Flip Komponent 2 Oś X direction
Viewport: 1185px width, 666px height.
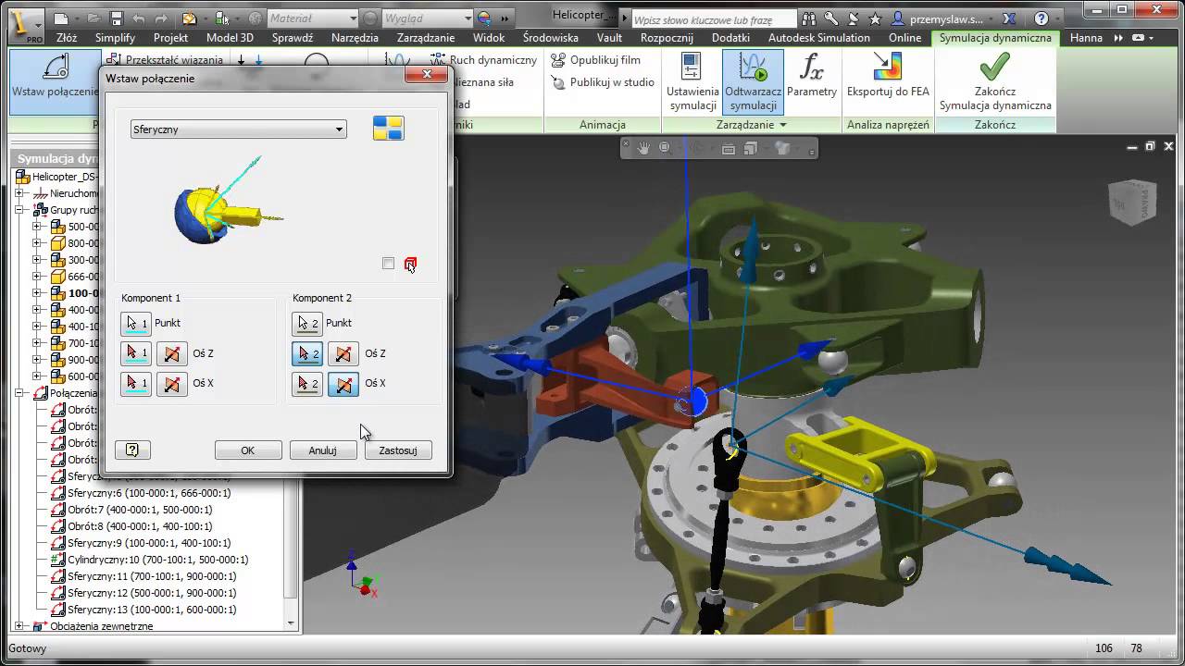(x=343, y=383)
